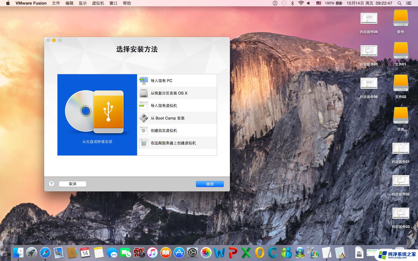Select the 从 Boot Camp 安装 text
This screenshot has height=261, width=418.
[x=167, y=118]
